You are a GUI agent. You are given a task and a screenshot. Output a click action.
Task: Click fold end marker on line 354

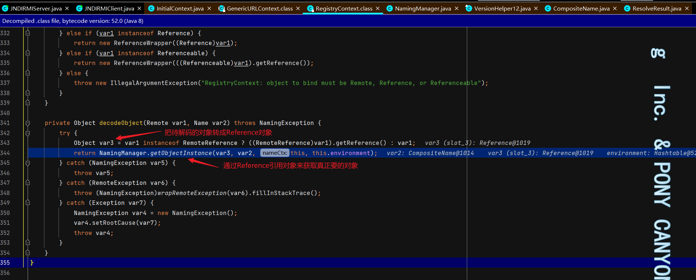pyautogui.click(x=28, y=253)
